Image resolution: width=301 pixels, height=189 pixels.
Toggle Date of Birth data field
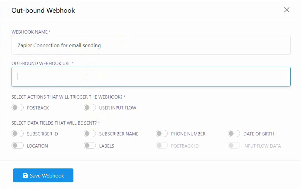point(234,134)
